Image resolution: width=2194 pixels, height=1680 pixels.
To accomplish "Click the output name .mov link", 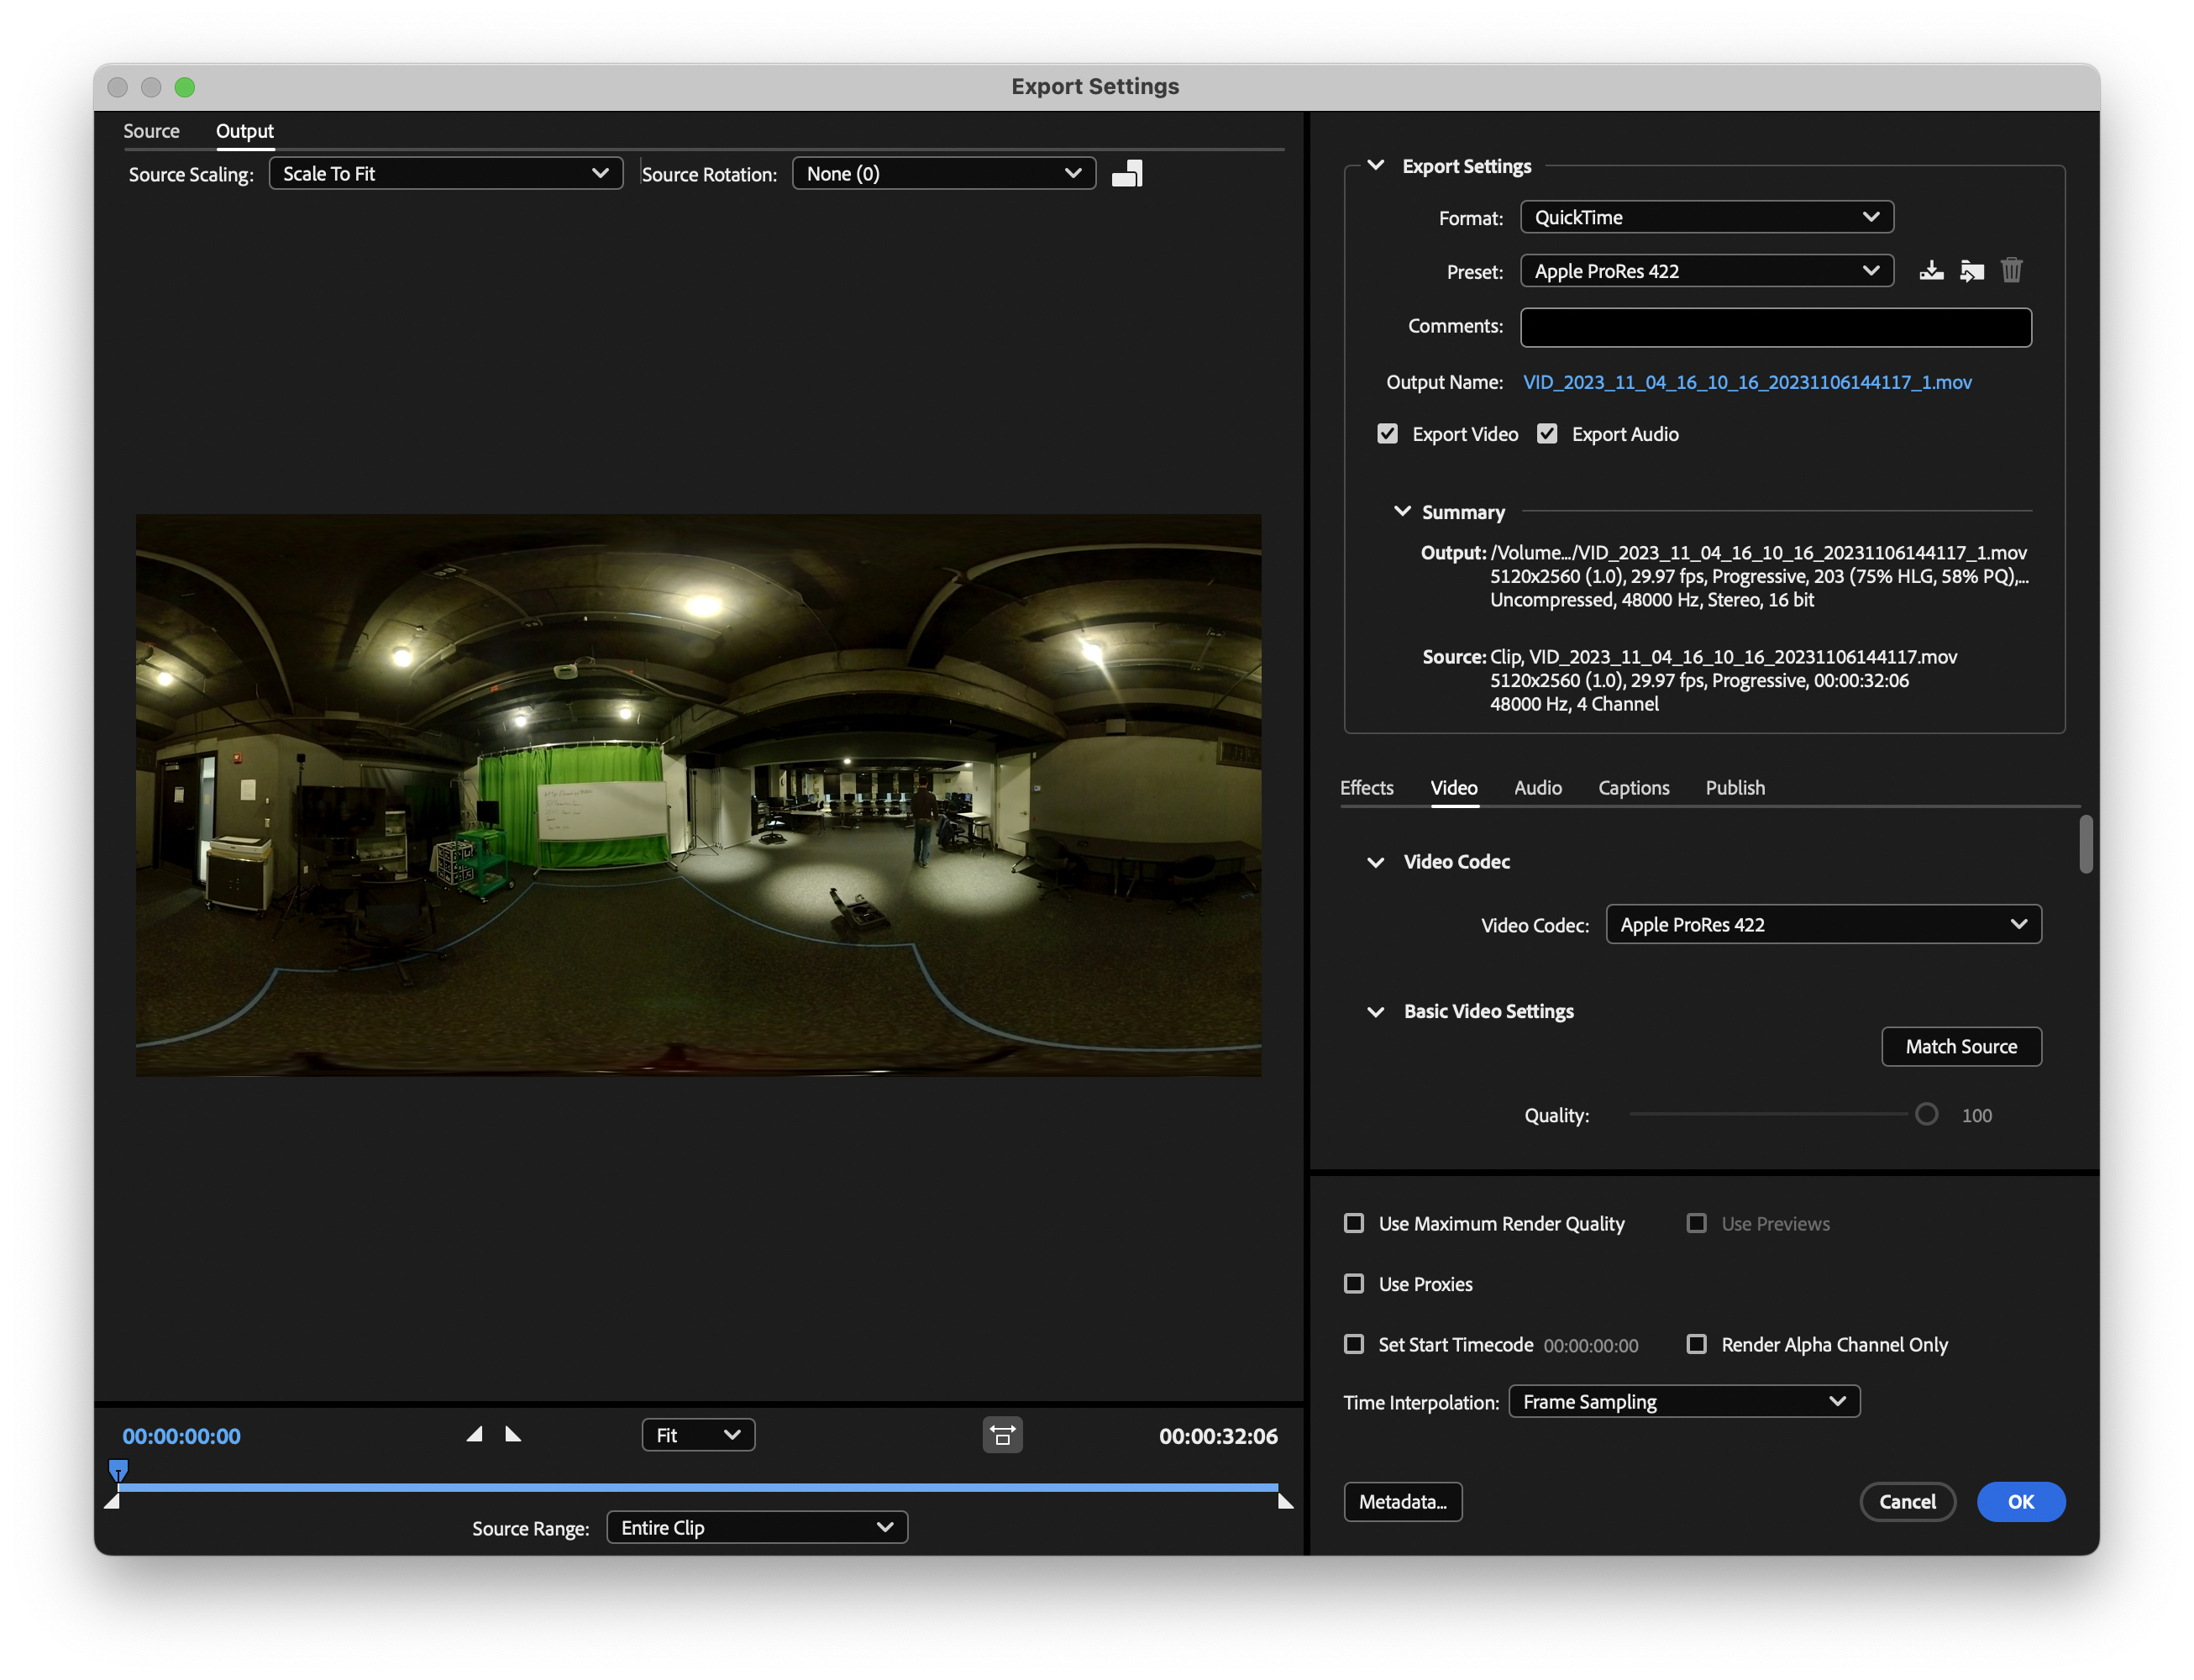I will [x=1747, y=382].
